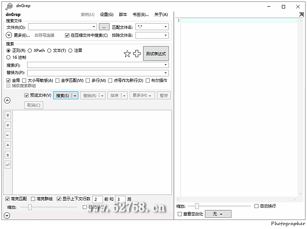
Task: Open the 匹配文件名 pattern dropdown
Action: click(166, 27)
